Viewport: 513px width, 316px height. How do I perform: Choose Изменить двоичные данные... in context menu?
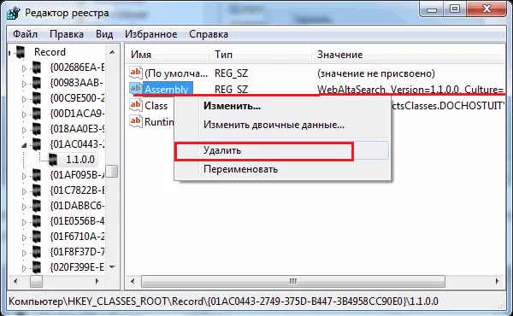274,125
